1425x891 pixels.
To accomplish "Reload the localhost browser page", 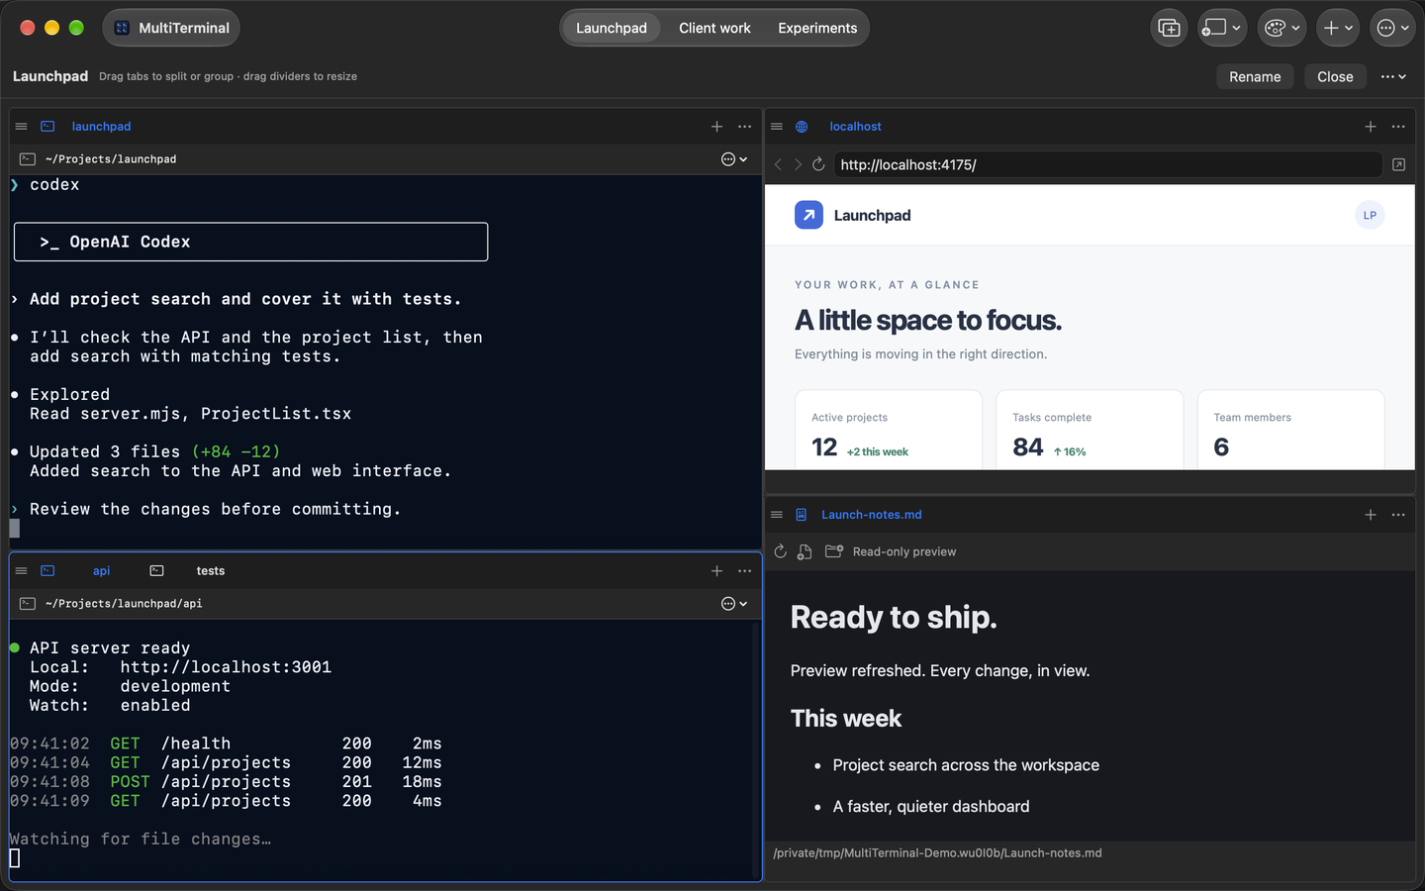I will (x=818, y=164).
